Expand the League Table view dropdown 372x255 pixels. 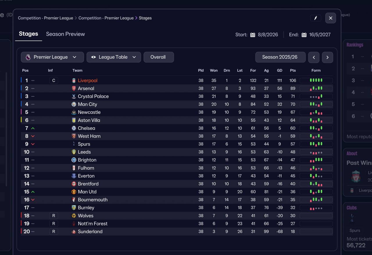point(114,57)
